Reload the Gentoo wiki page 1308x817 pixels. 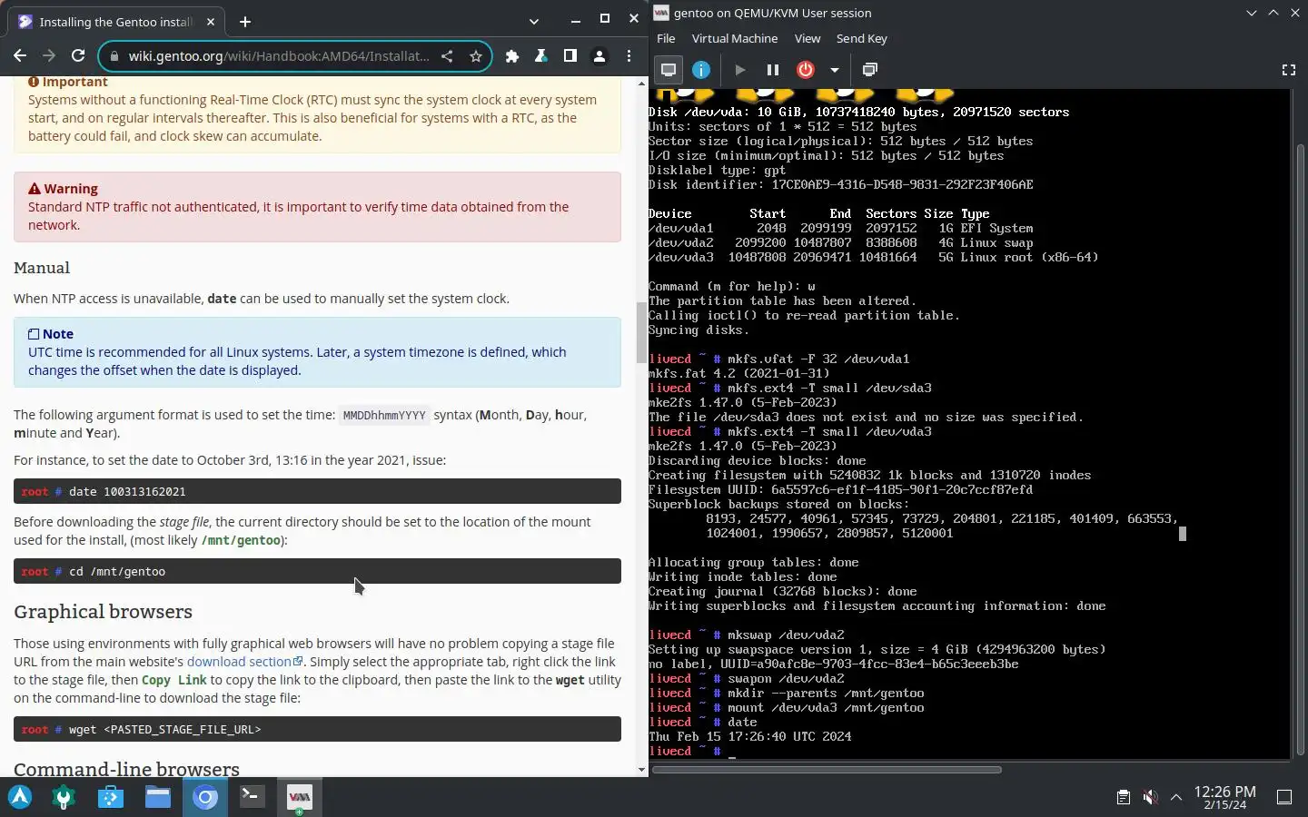[78, 56]
